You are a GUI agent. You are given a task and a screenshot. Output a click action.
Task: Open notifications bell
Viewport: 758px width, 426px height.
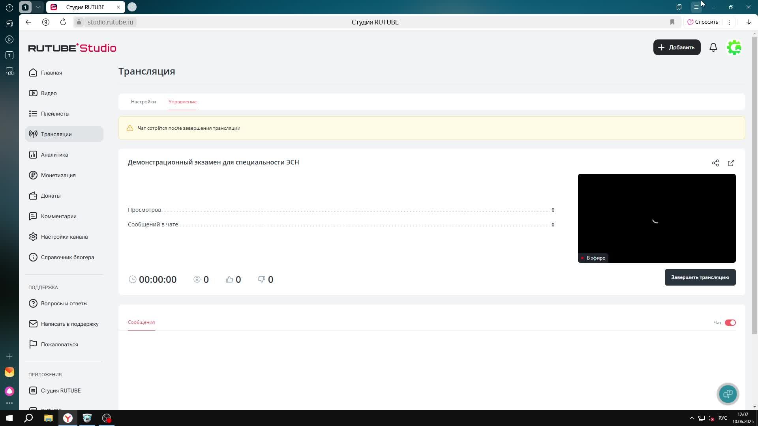click(713, 47)
